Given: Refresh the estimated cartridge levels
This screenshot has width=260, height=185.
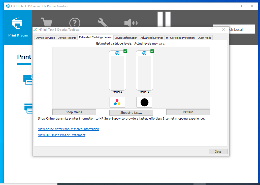Looking at the screenshot, I should tap(188, 112).
